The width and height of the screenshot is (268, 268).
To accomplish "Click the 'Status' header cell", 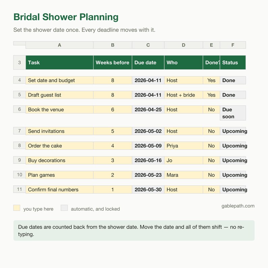I will (233, 62).
